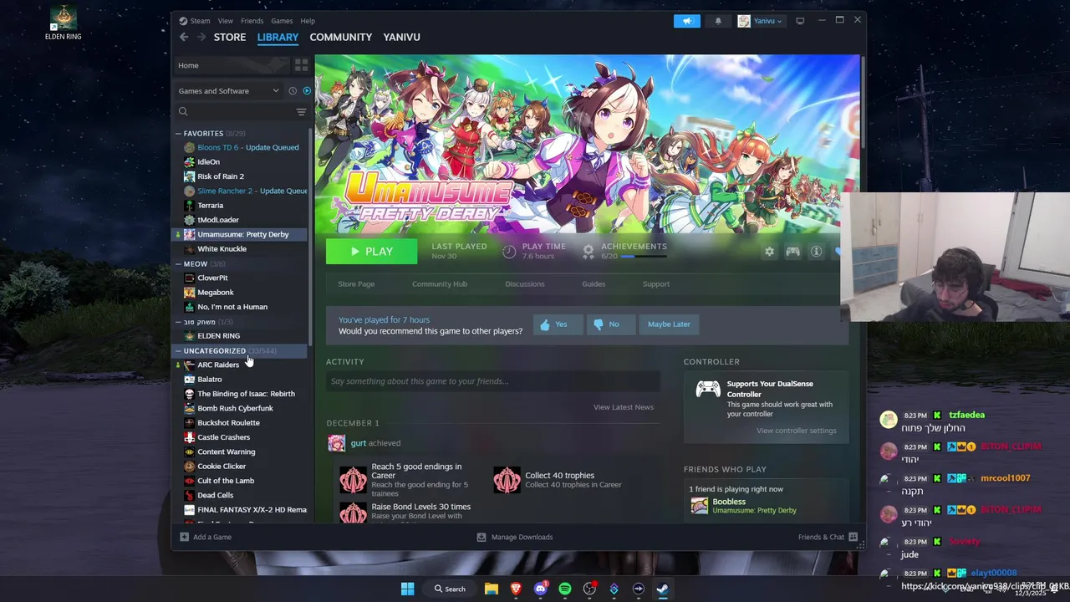Viewport: 1070px width, 602px height.
Task: Open Manage Downloads at bottom bar
Action: (514, 537)
